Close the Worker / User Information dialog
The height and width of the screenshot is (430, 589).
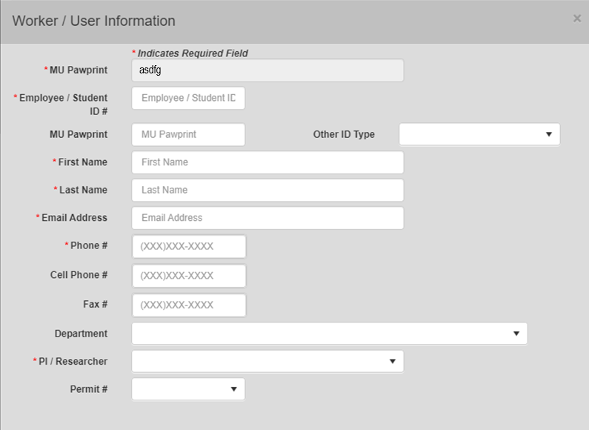pyautogui.click(x=576, y=19)
